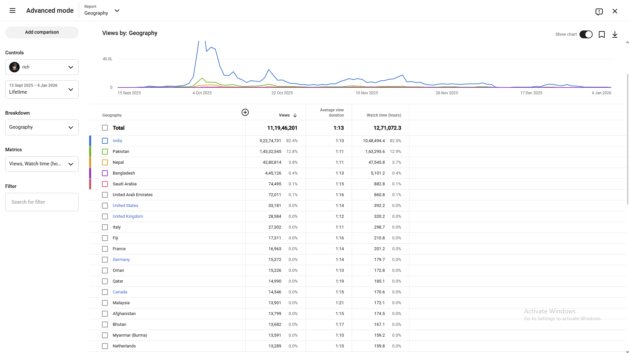Bookmark this report
This screenshot has height=353, width=629.
pyautogui.click(x=602, y=34)
